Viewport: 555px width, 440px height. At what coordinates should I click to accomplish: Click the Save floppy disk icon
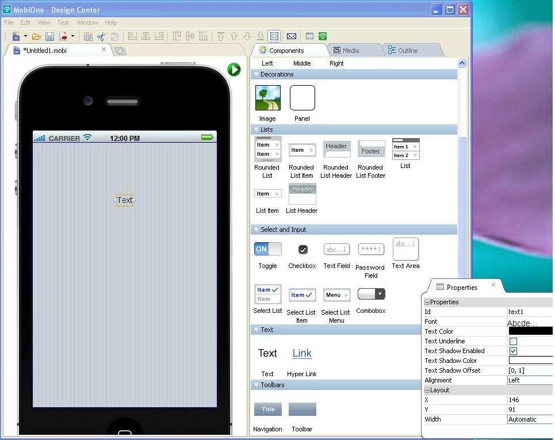click(50, 36)
